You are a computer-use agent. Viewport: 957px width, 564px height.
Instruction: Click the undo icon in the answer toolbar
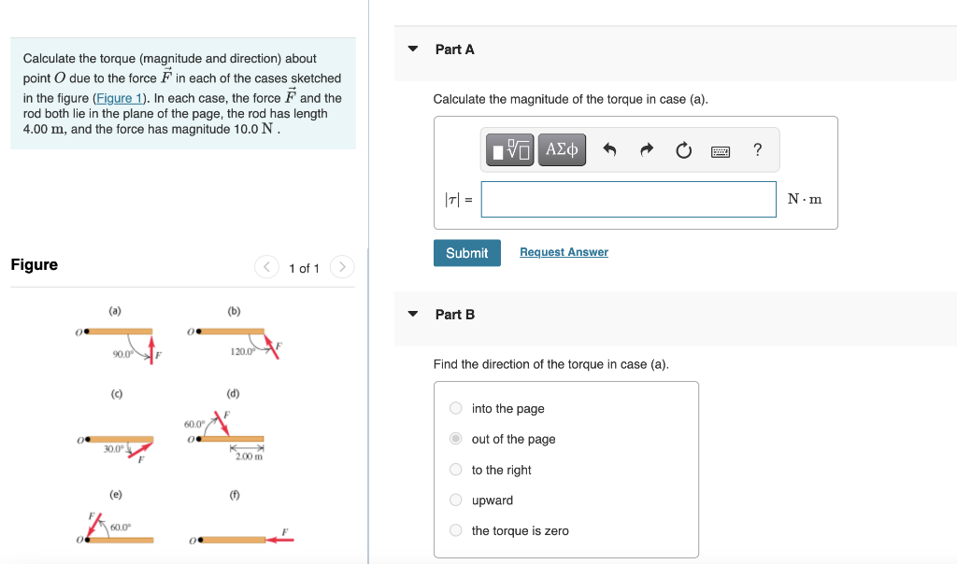coord(609,149)
